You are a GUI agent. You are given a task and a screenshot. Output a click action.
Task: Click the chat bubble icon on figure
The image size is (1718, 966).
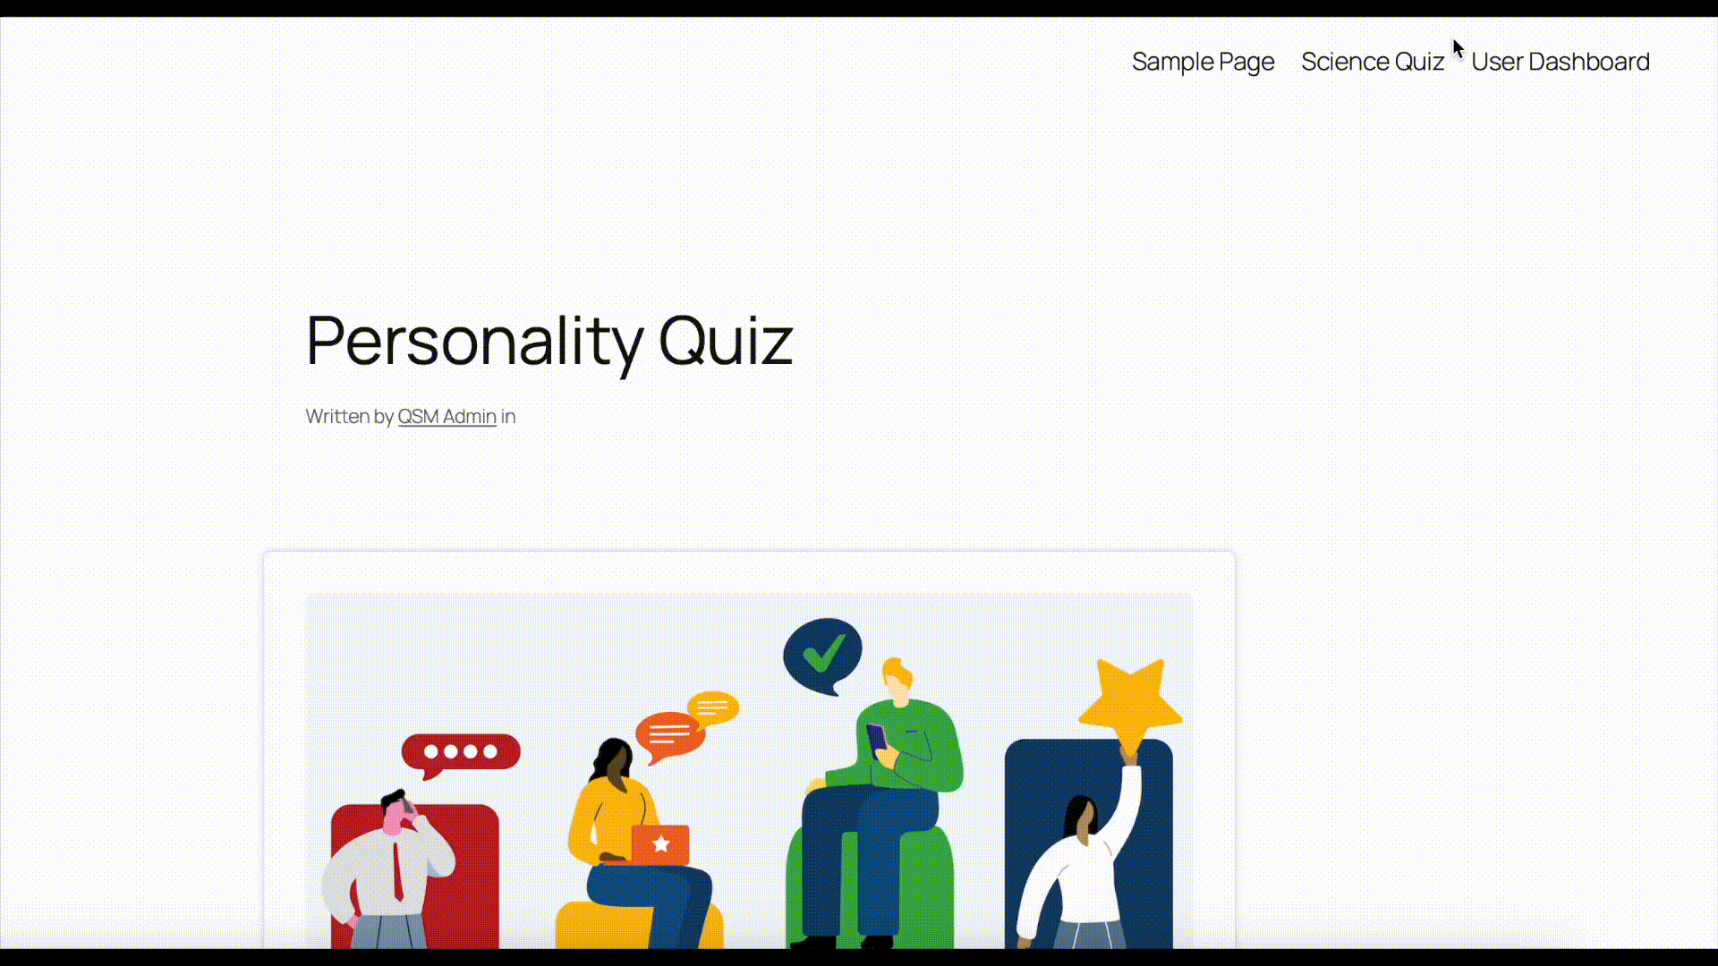coord(460,751)
